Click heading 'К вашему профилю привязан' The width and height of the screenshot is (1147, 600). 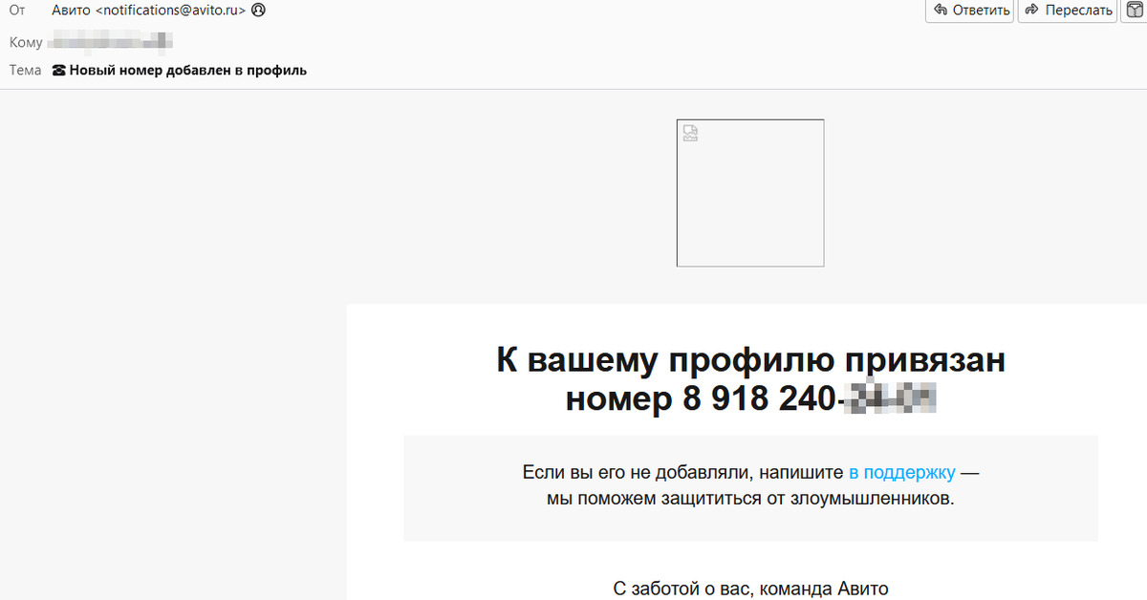click(751, 360)
